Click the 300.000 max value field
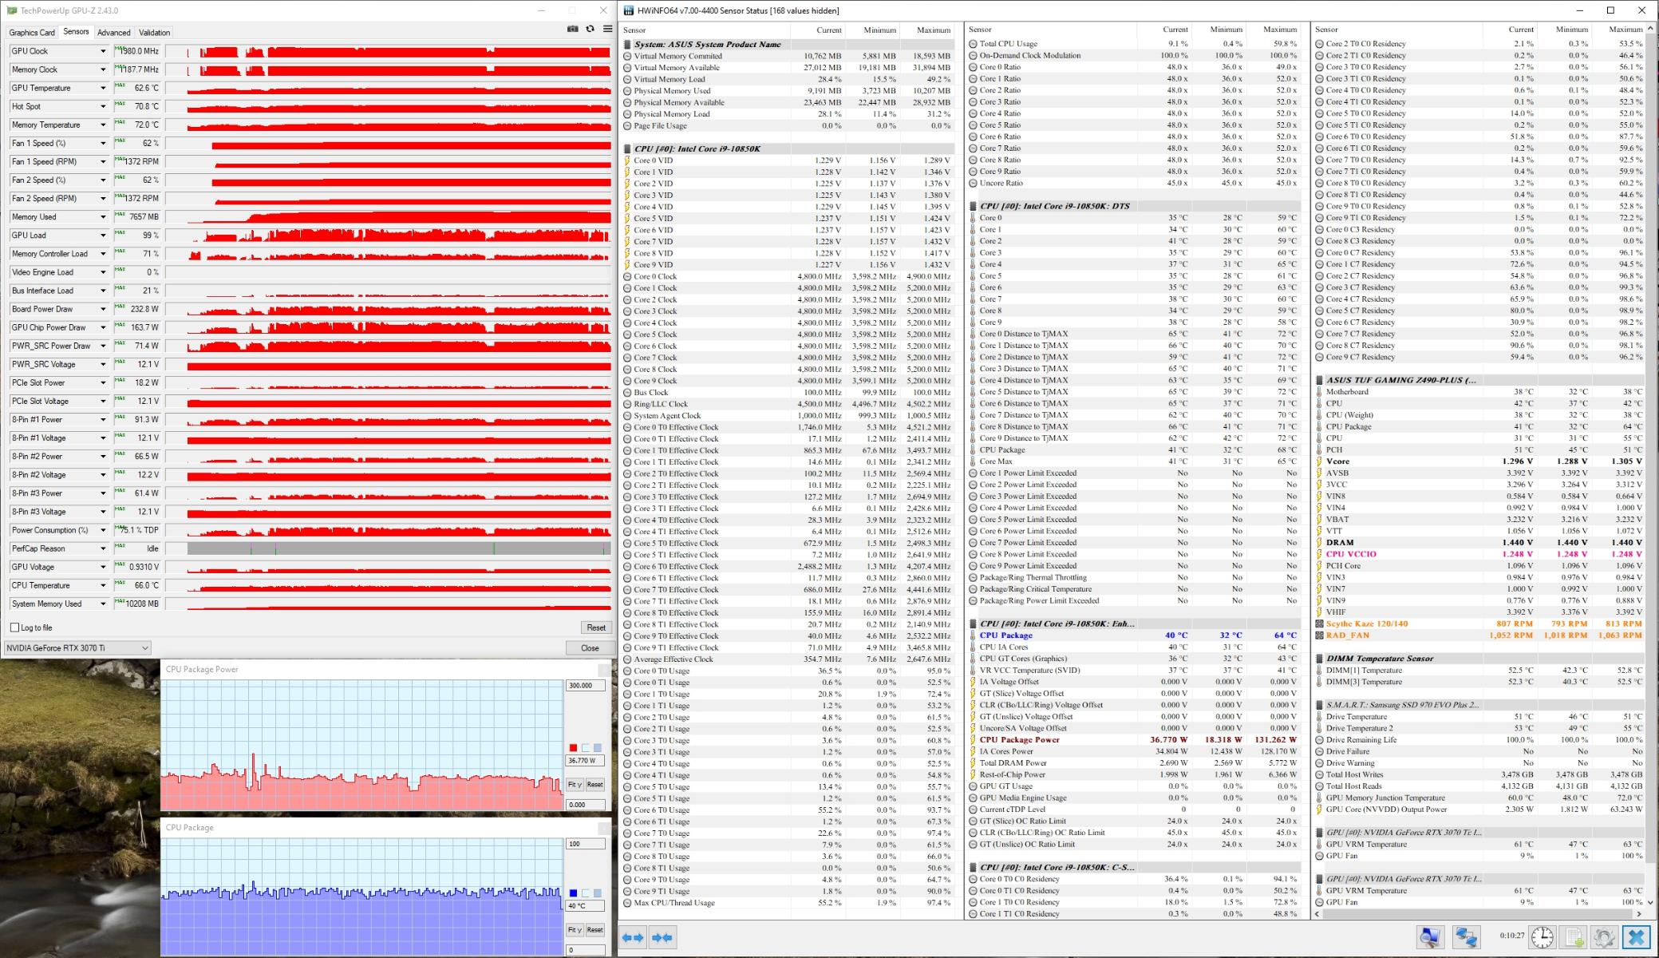This screenshot has height=958, width=1659. [584, 686]
